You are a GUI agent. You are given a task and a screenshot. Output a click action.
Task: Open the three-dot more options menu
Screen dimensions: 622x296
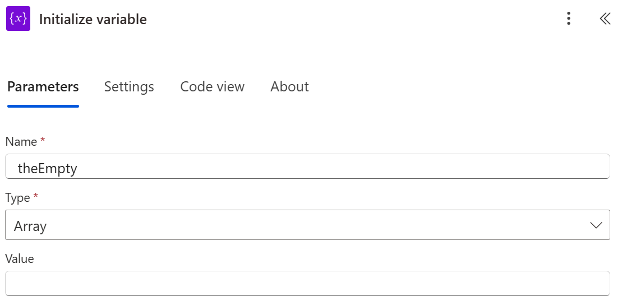click(x=569, y=19)
